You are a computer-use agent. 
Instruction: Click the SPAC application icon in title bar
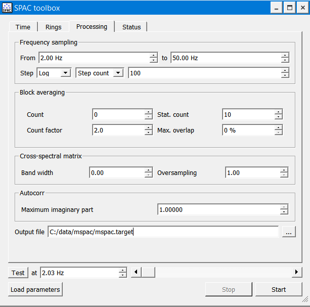(7, 8)
